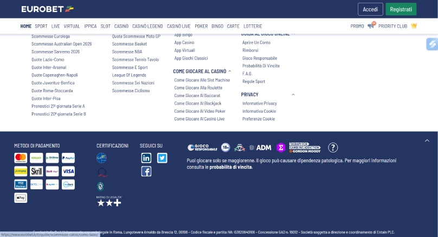Click the Postepay payment icon
This screenshot has height=237, width=438.
point(21,171)
